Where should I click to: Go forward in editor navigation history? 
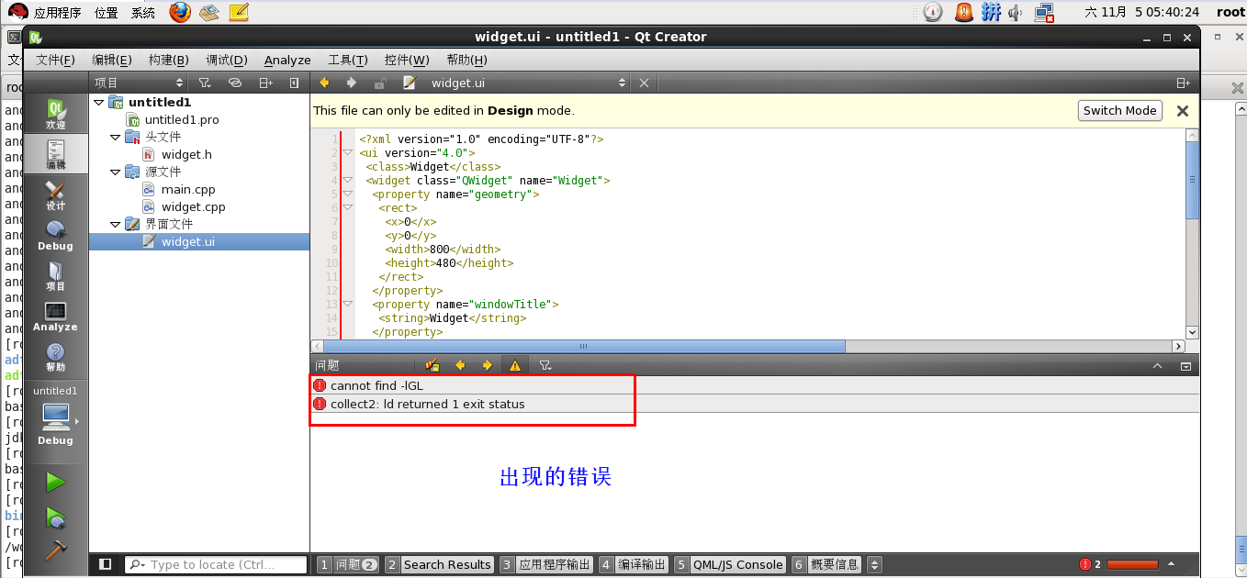351,83
